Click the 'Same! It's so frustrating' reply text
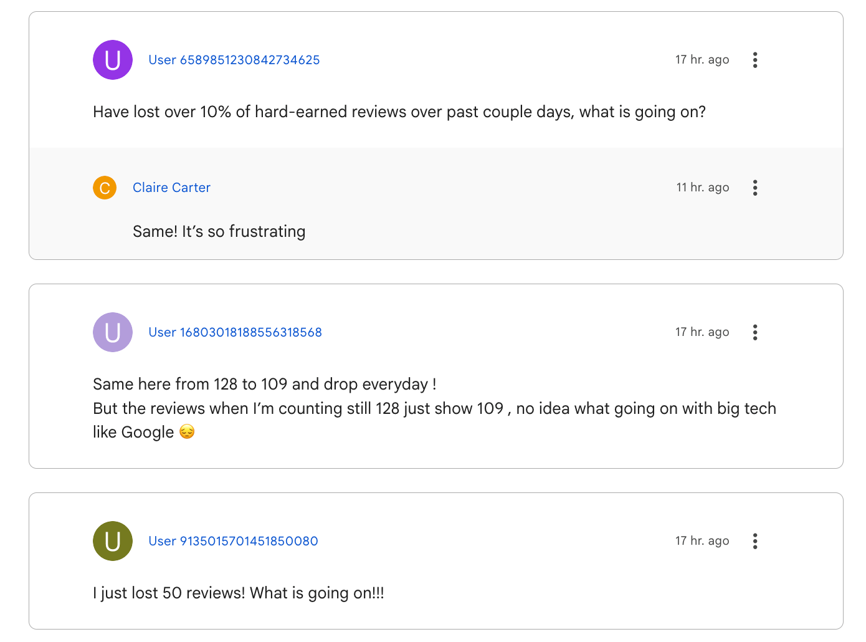Viewport: 866px width, 642px height. click(x=219, y=231)
